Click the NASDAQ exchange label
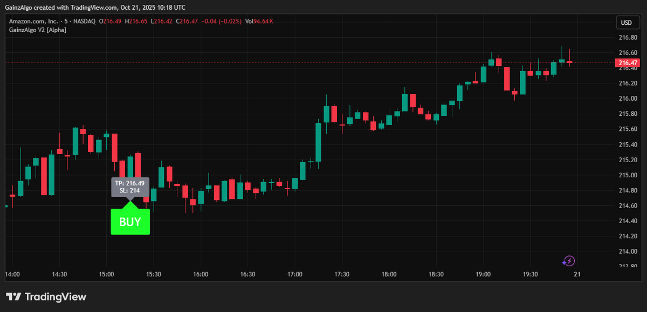The height and width of the screenshot is (312, 647). point(84,22)
